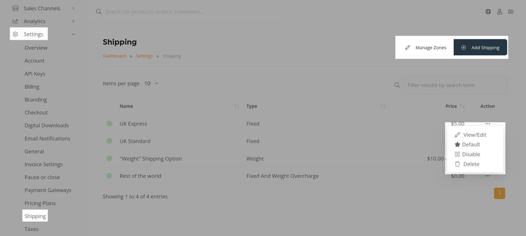Select View/Edit from the action menu
This screenshot has width=526, height=236.
click(x=474, y=135)
